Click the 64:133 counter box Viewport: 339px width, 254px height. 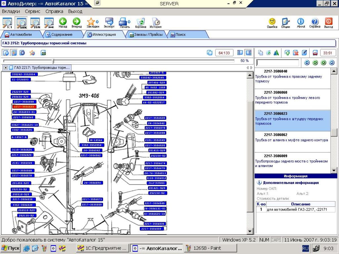[224, 53]
